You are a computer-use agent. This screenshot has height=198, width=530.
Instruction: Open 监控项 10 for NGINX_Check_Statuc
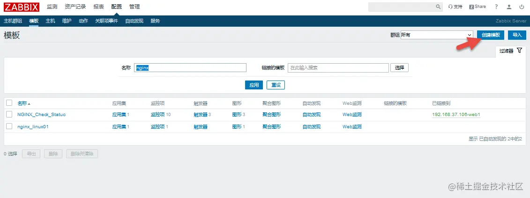pos(157,115)
